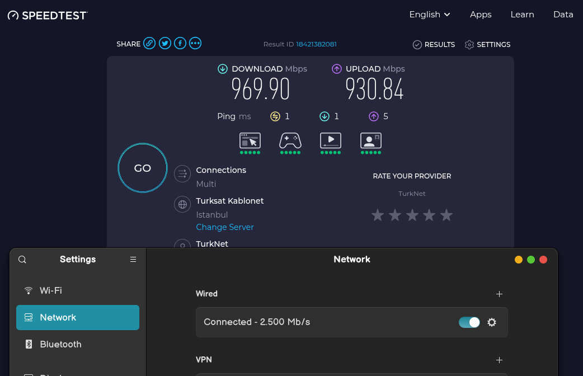583x376 pixels.
Task: Open search in Settings window
Action: (x=22, y=260)
